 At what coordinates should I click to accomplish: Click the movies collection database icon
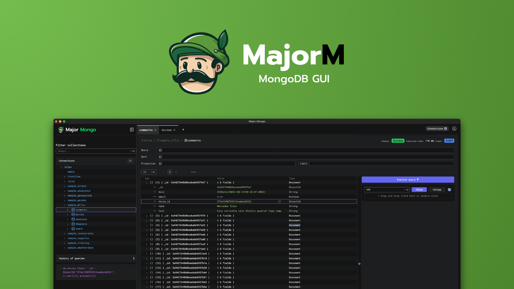click(73, 215)
